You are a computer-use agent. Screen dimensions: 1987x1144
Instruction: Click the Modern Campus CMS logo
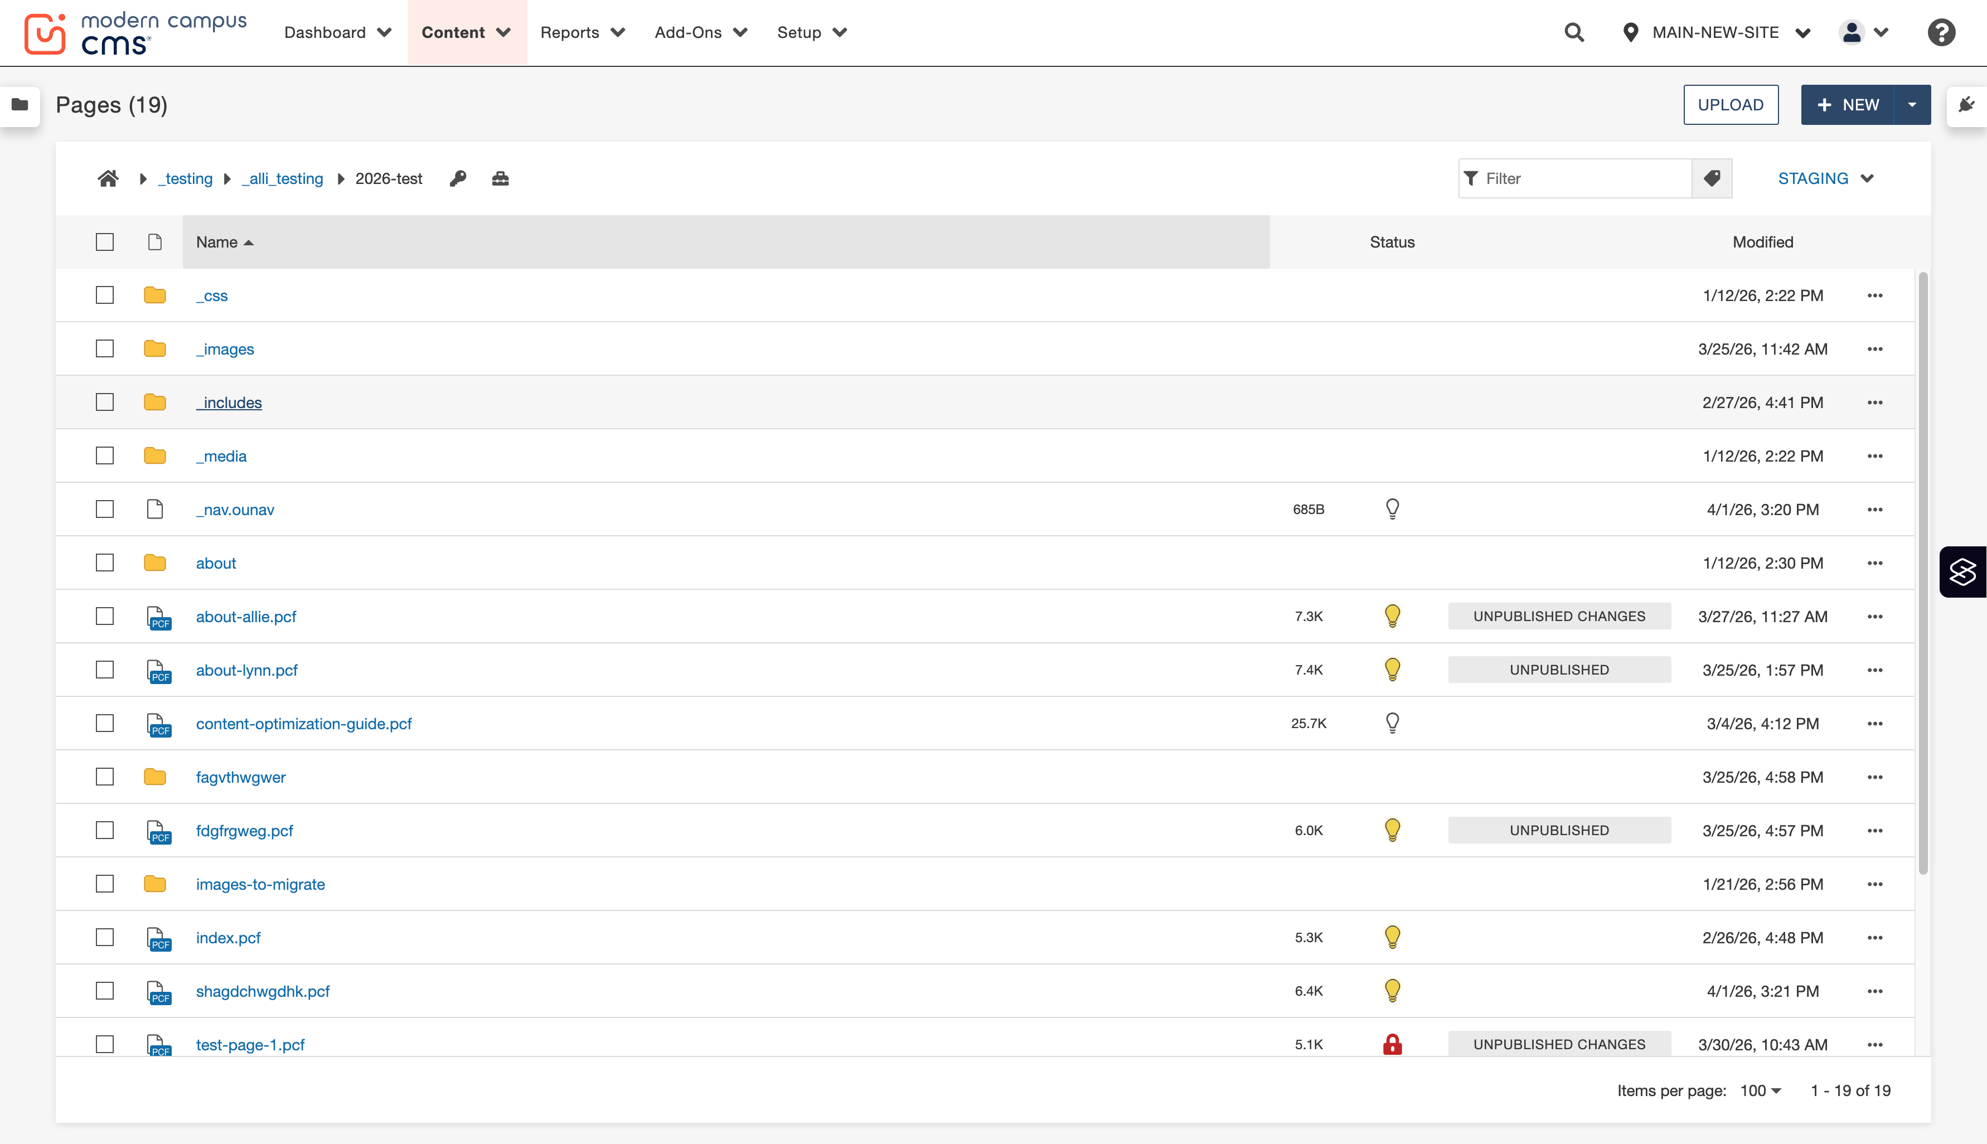(x=135, y=33)
